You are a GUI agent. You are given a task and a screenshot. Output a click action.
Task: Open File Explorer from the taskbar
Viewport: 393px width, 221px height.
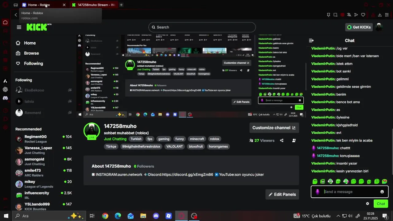[x=143, y=216]
